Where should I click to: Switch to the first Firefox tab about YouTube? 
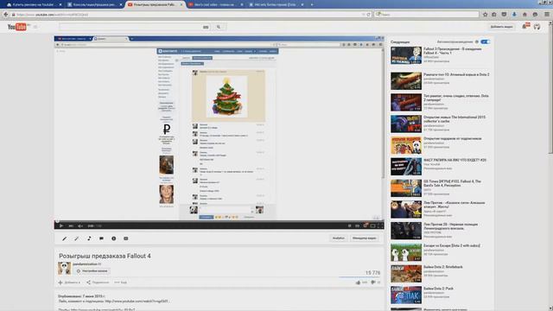pyautogui.click(x=34, y=4)
